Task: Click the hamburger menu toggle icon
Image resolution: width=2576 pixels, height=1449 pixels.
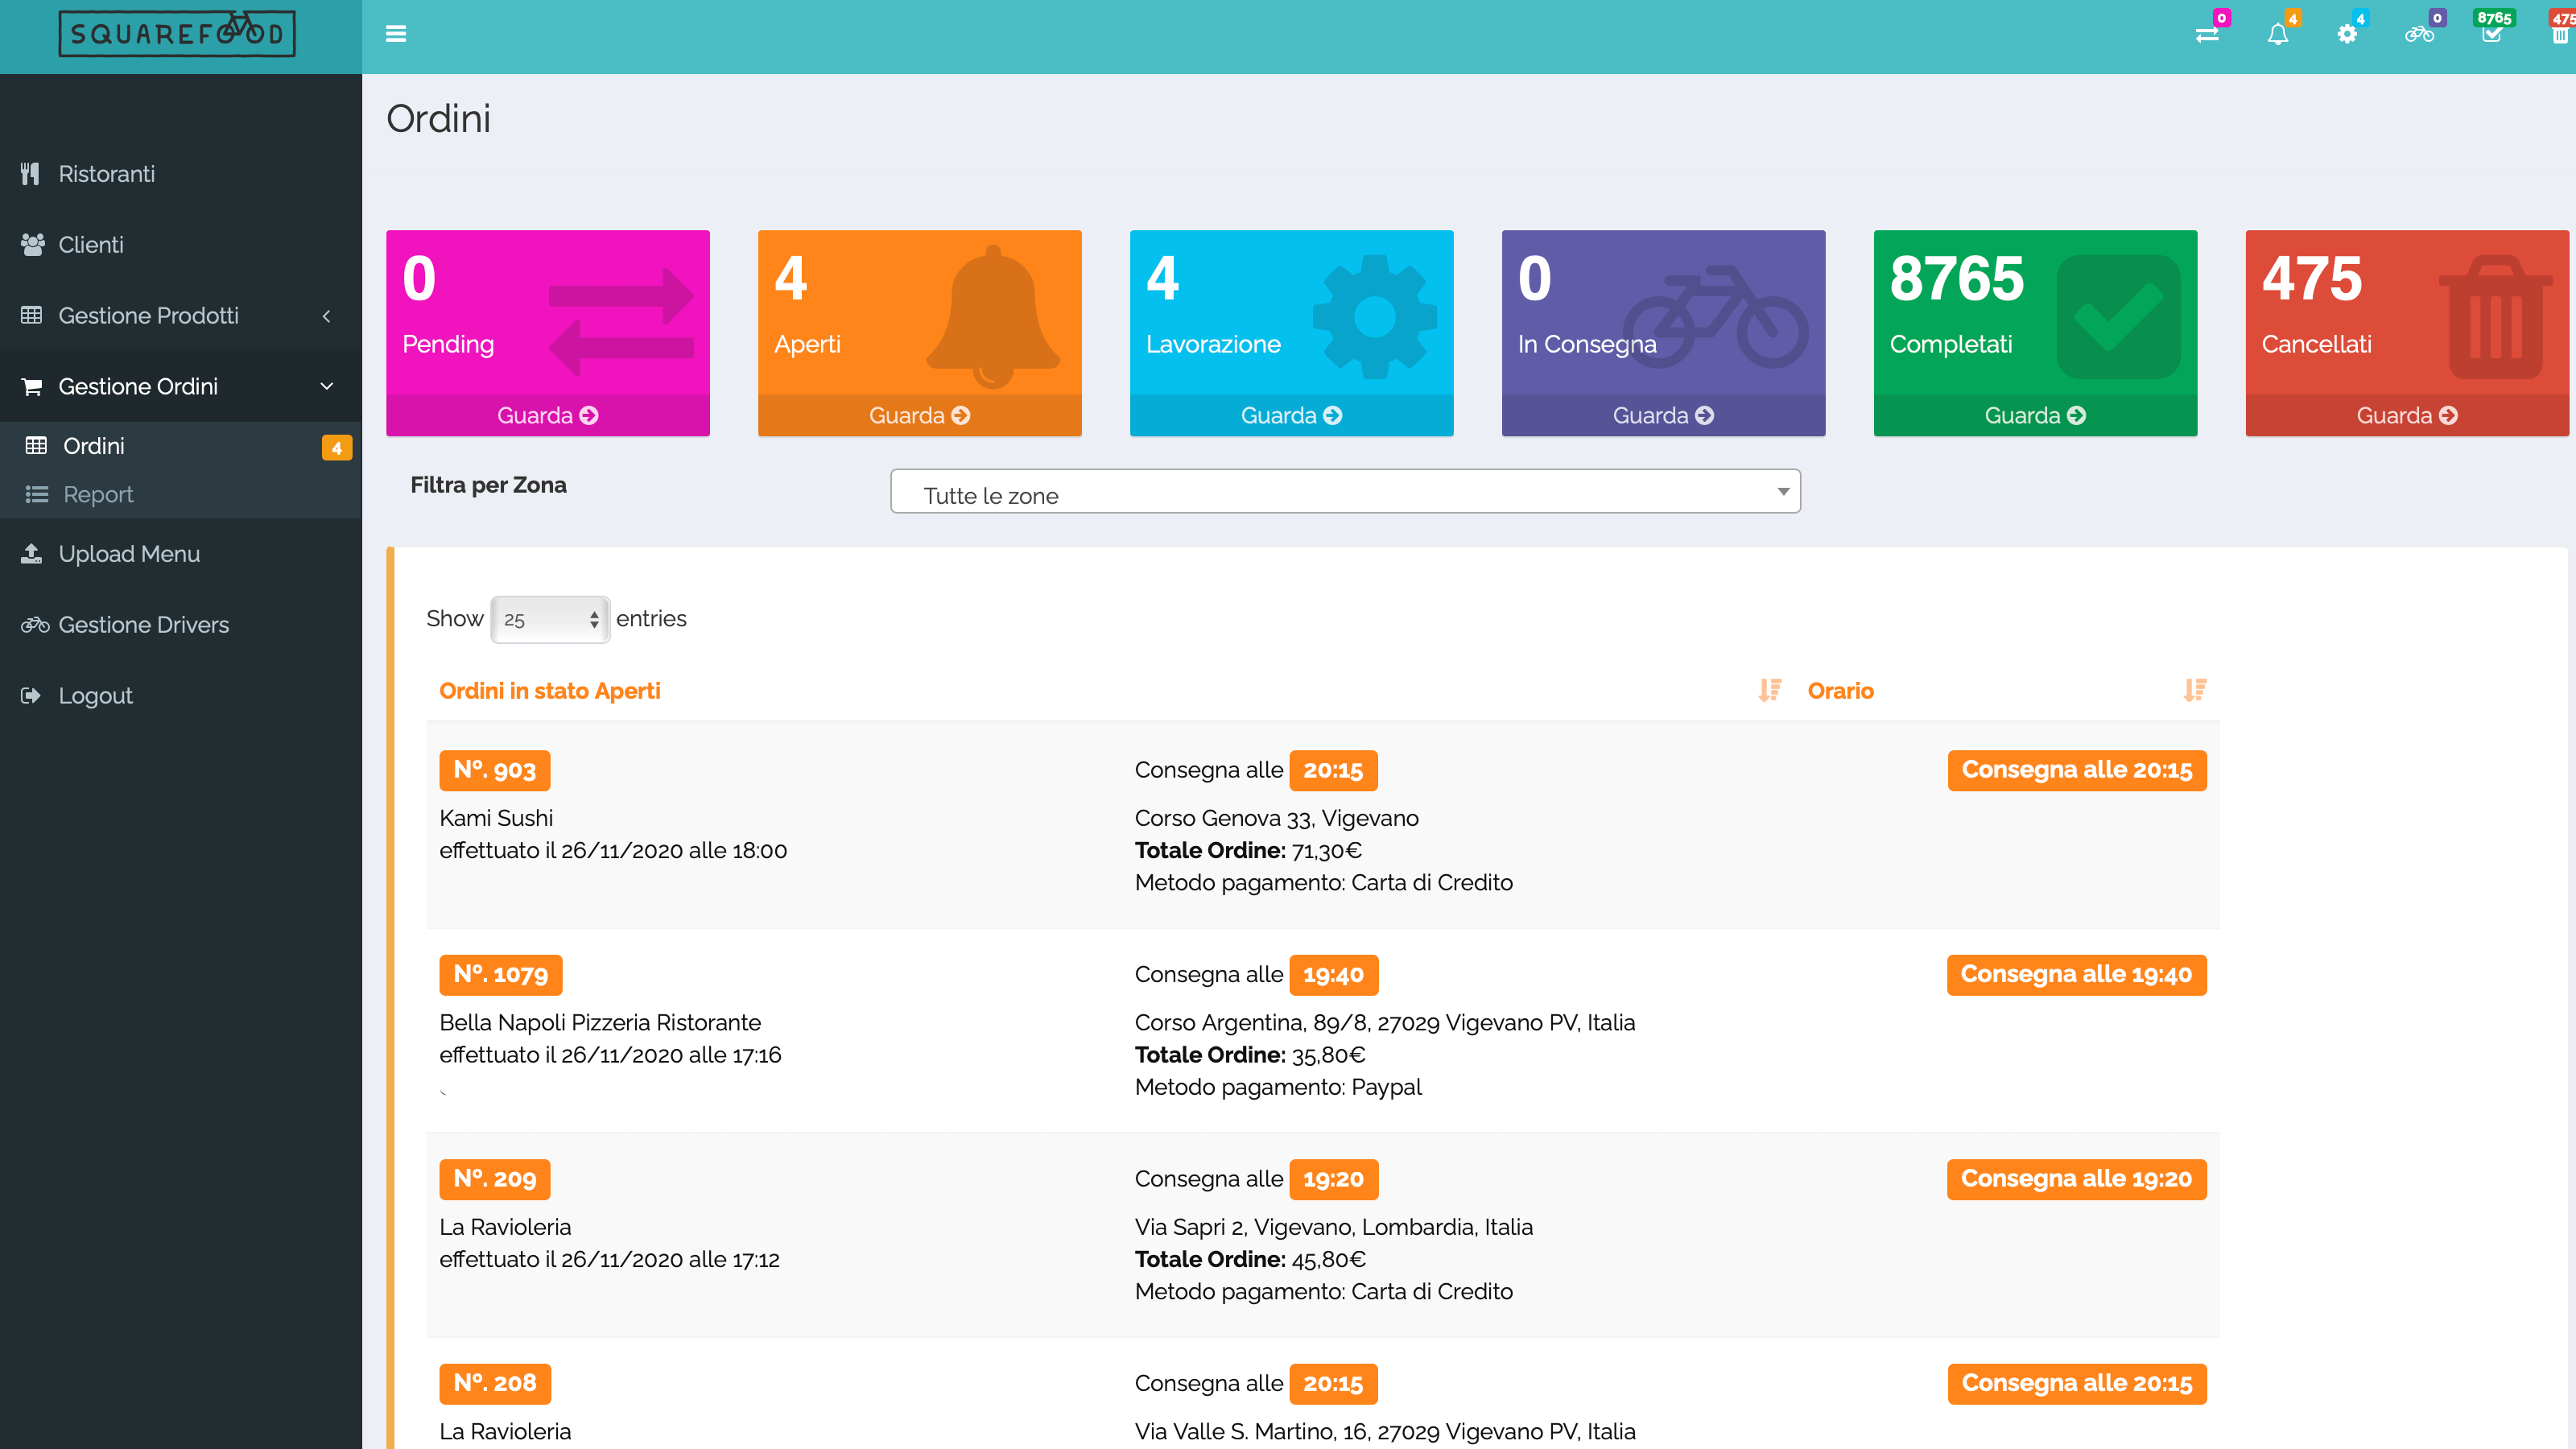Action: coord(396,34)
